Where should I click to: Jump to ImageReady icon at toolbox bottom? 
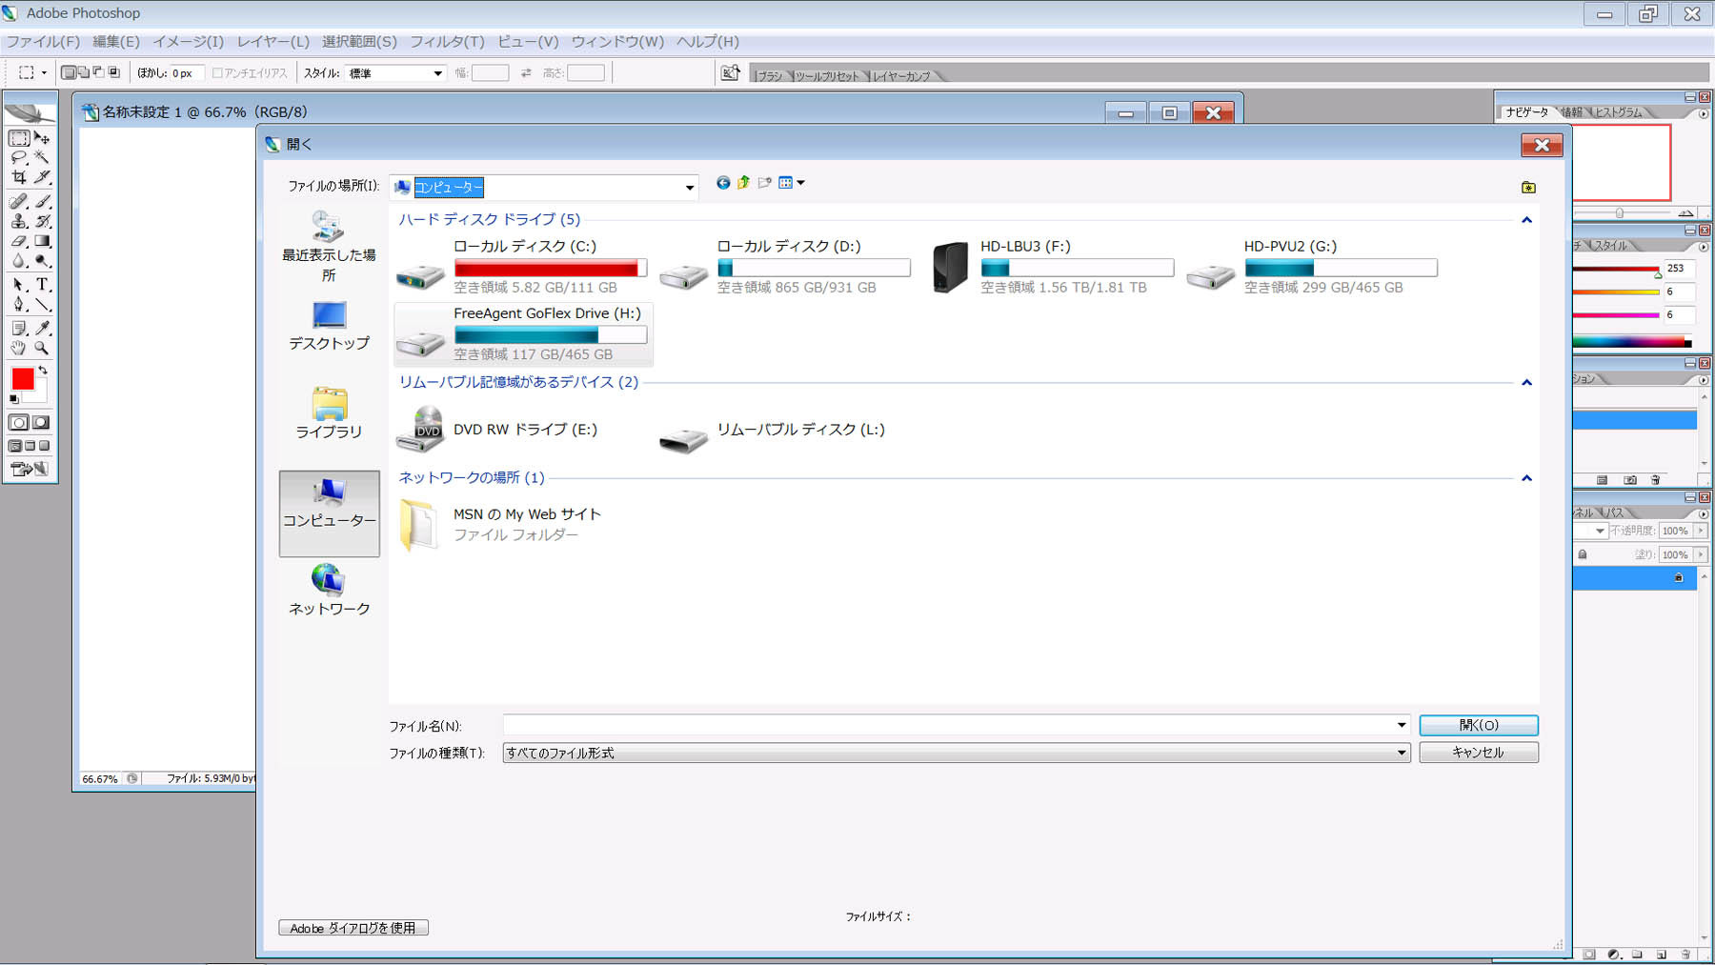30,469
